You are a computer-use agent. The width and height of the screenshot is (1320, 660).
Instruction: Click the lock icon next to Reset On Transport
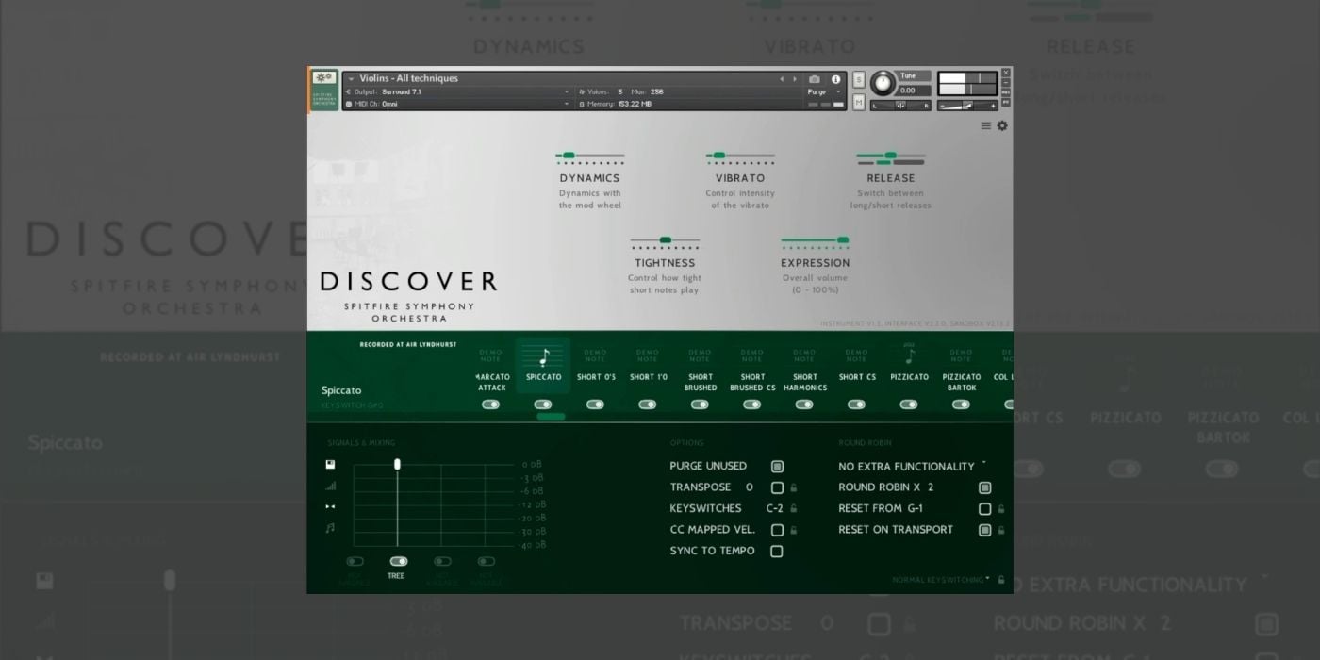pos(1001,530)
